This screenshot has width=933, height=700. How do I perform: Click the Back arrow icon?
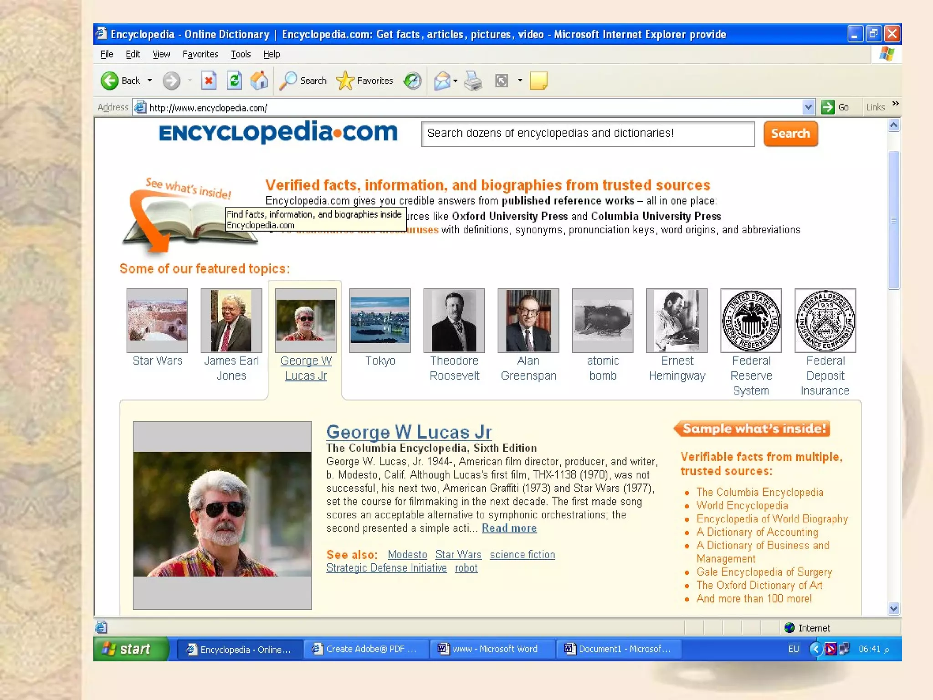(109, 81)
